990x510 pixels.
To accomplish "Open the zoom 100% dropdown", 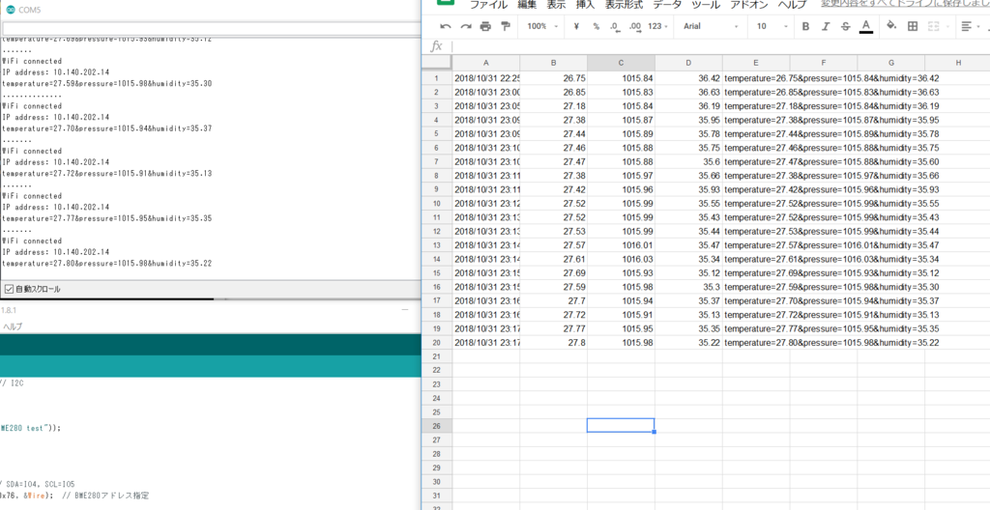I will pyautogui.click(x=543, y=26).
